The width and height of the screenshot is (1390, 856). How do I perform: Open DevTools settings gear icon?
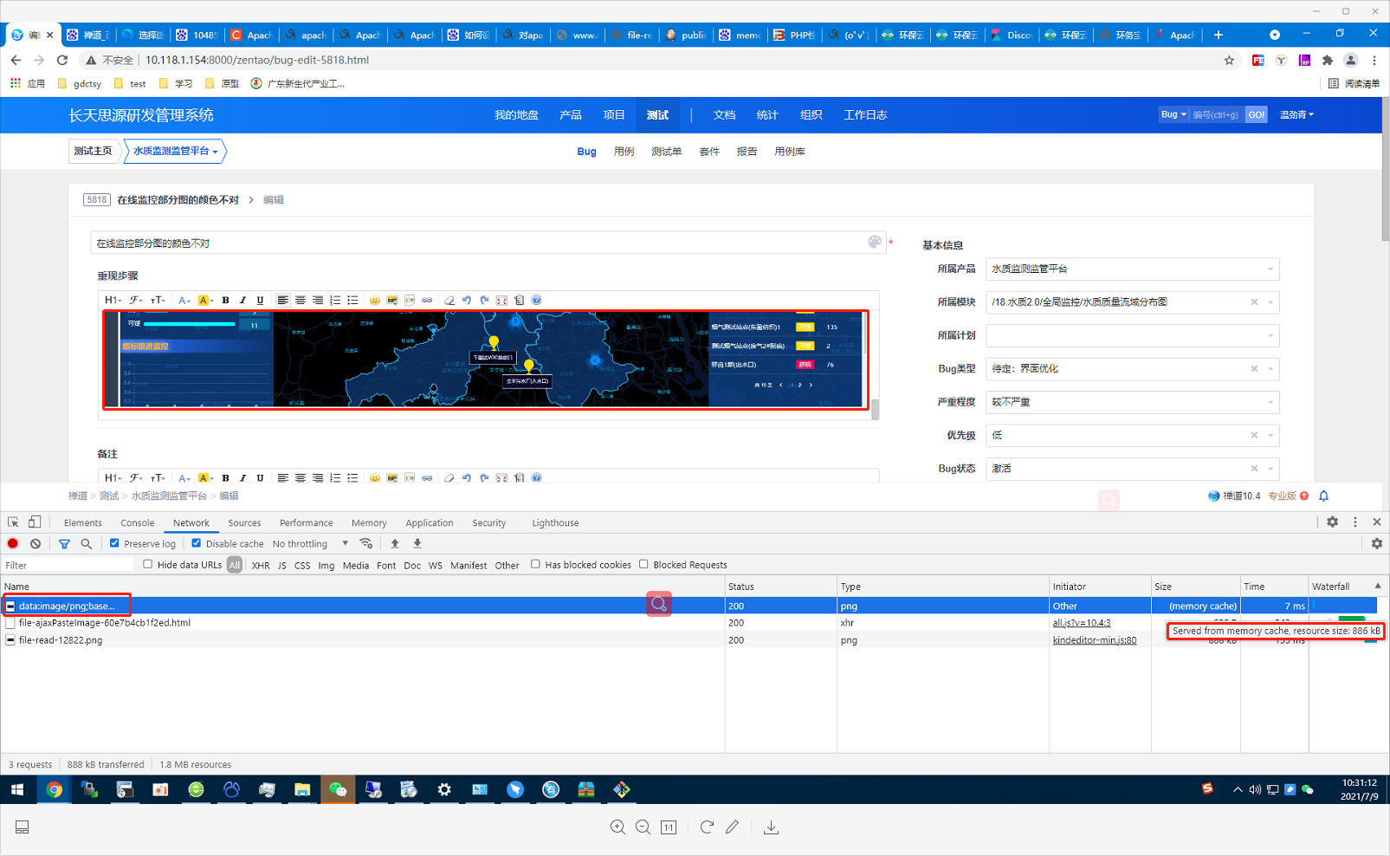[x=1332, y=522]
